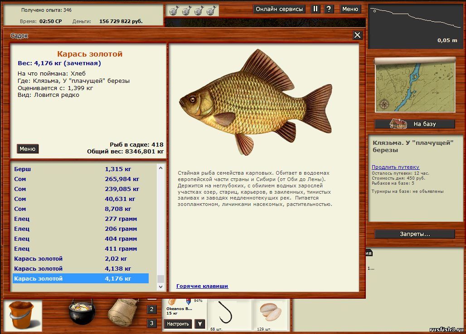Click the fish list scrollbar thumb
Screen dimensions: 466x334
(160, 279)
